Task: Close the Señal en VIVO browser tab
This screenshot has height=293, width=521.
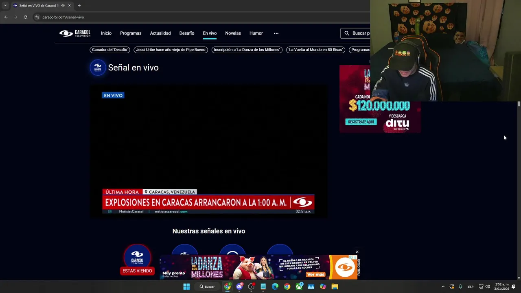Action: tap(69, 5)
